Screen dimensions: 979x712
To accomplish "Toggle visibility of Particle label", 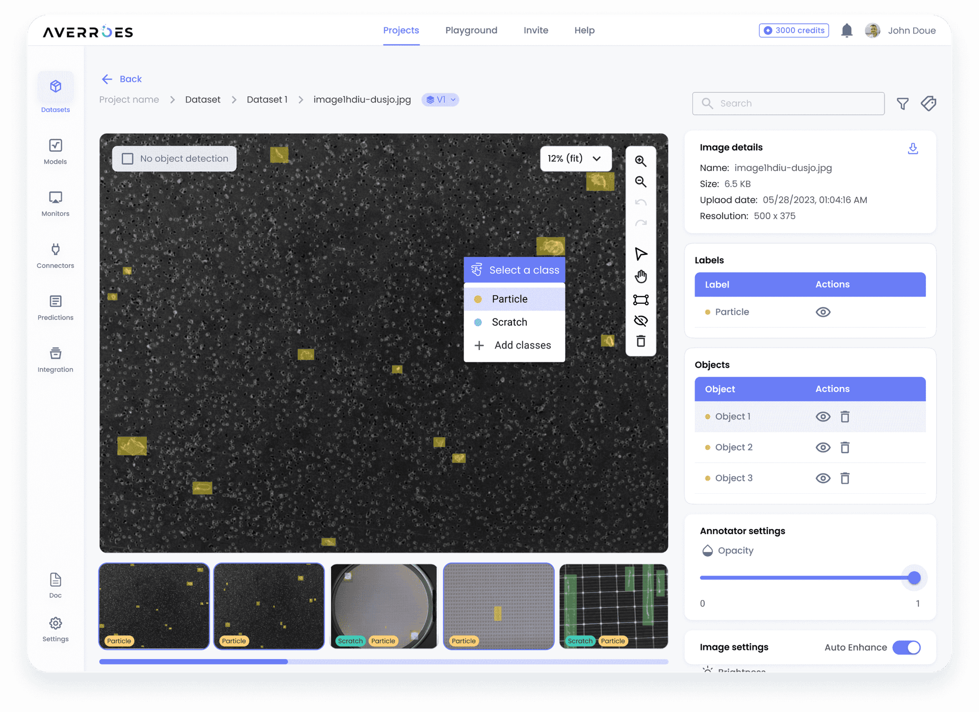I will click(823, 312).
